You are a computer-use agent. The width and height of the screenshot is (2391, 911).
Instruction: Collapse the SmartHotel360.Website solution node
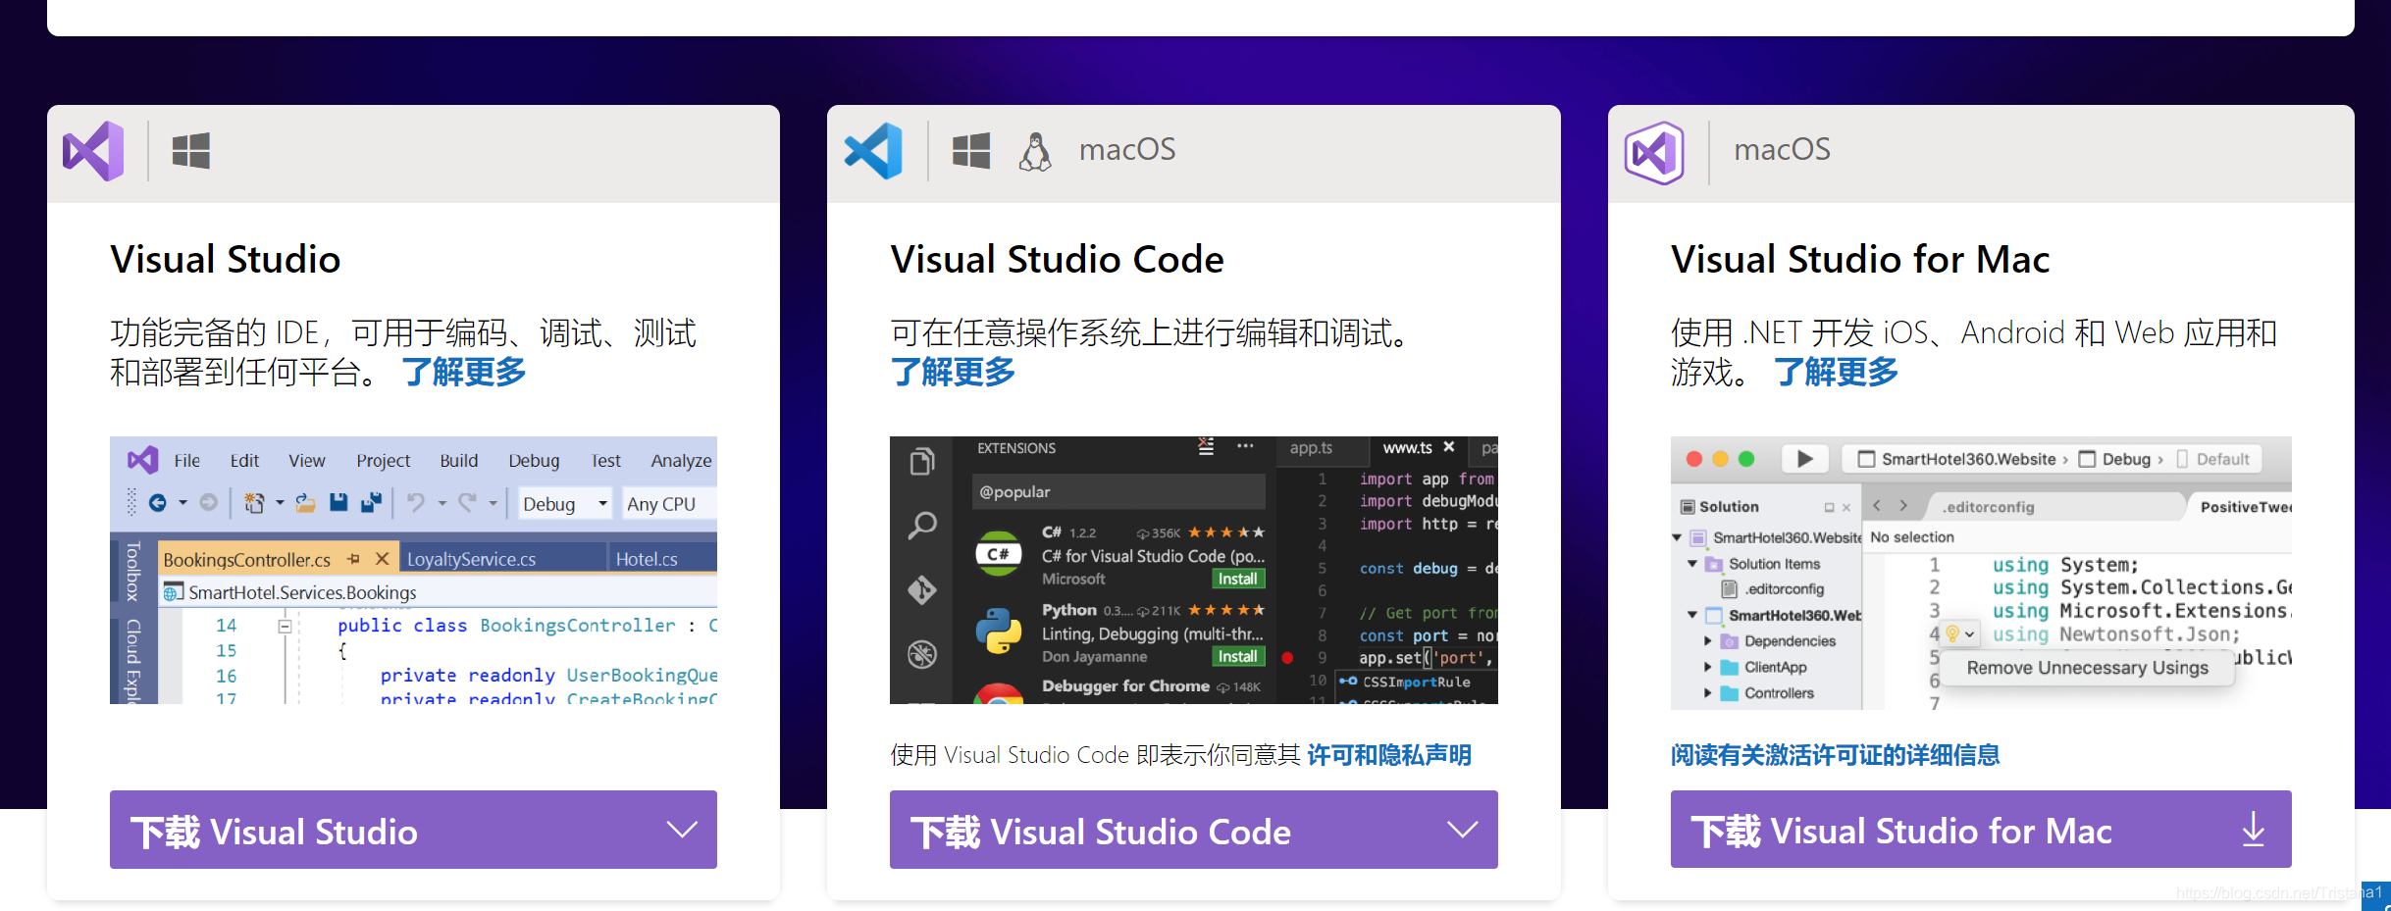pyautogui.click(x=1677, y=537)
